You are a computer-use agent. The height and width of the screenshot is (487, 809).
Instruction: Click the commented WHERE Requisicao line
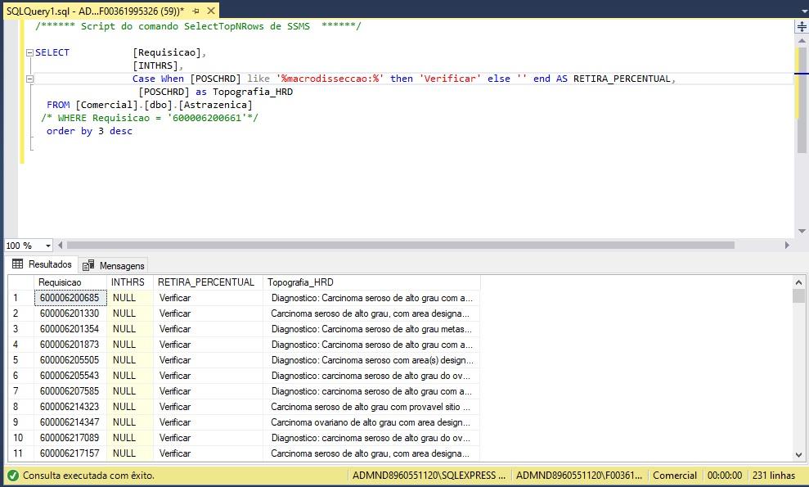coord(150,118)
